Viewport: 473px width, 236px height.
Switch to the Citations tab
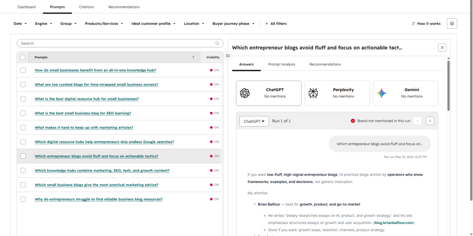point(86,6)
